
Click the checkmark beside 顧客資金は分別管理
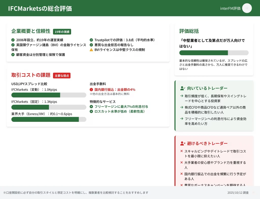pyautogui.click(x=13, y=55)
